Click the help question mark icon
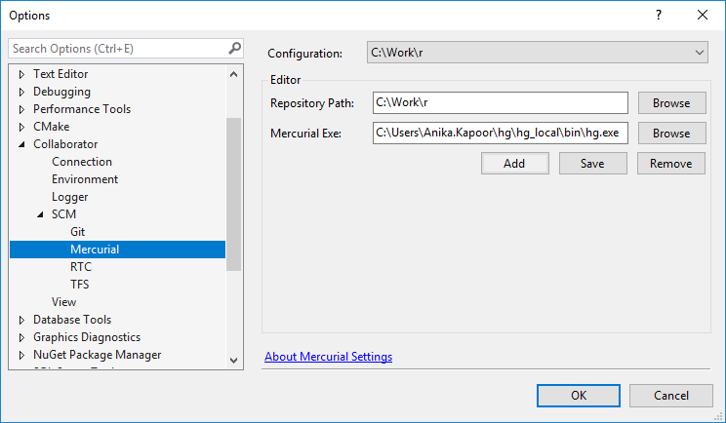 point(659,15)
